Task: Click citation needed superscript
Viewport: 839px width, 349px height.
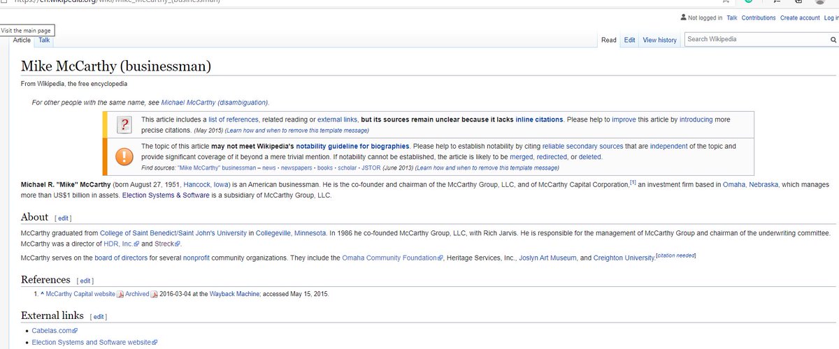Action: (x=677, y=256)
